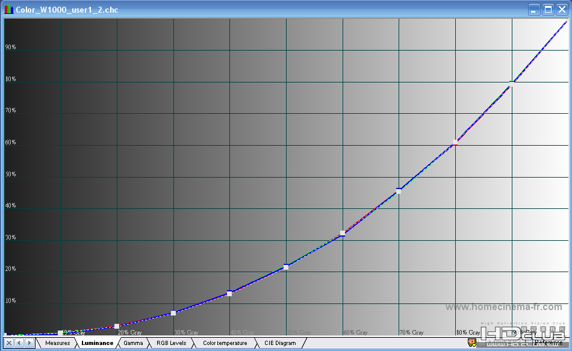Image resolution: width=572 pixels, height=351 pixels.
Task: Click the 50% vertical axis label
Action: (11, 174)
